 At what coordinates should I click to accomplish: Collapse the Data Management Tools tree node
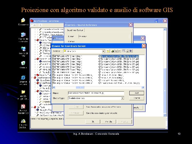pos(32,78)
